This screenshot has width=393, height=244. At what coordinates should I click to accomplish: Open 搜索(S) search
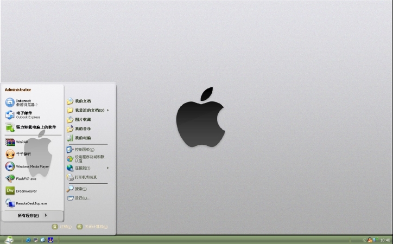pos(87,189)
